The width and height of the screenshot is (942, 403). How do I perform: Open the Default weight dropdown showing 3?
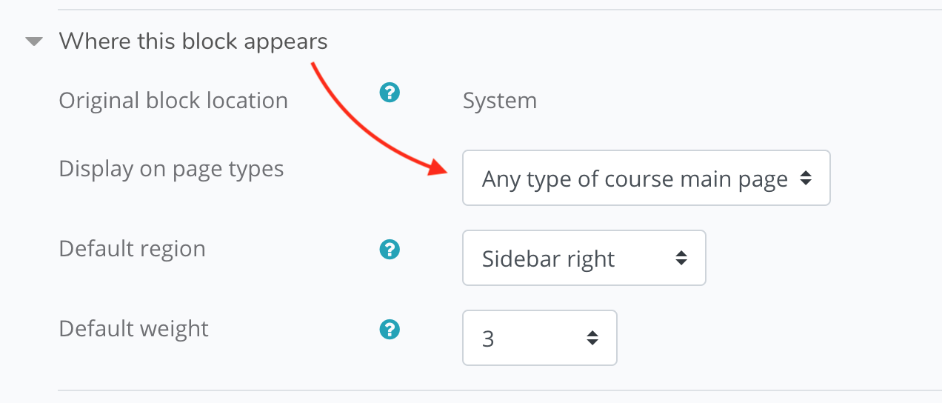click(539, 338)
